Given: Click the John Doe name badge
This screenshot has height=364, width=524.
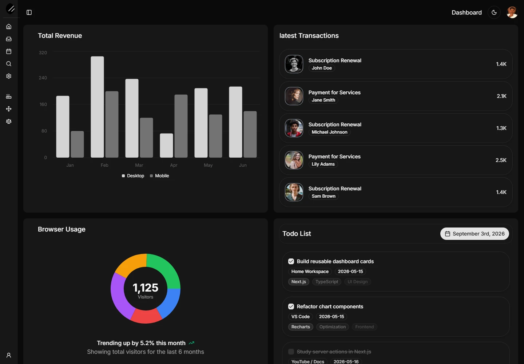Looking at the screenshot, I should [x=322, y=68].
